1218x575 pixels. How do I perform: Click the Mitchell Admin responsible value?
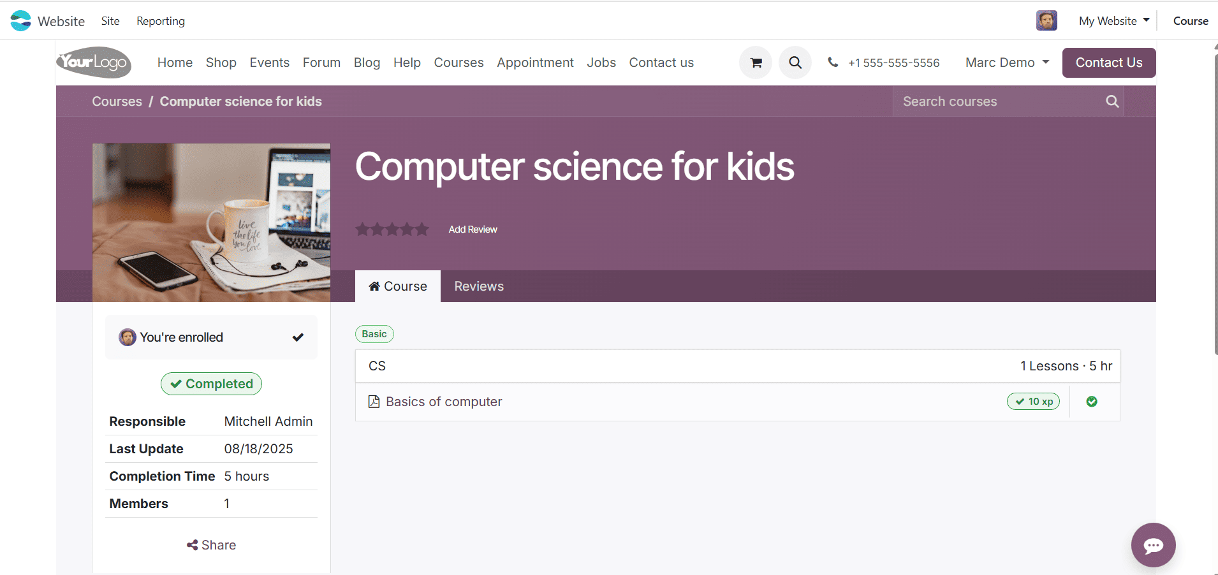point(268,421)
